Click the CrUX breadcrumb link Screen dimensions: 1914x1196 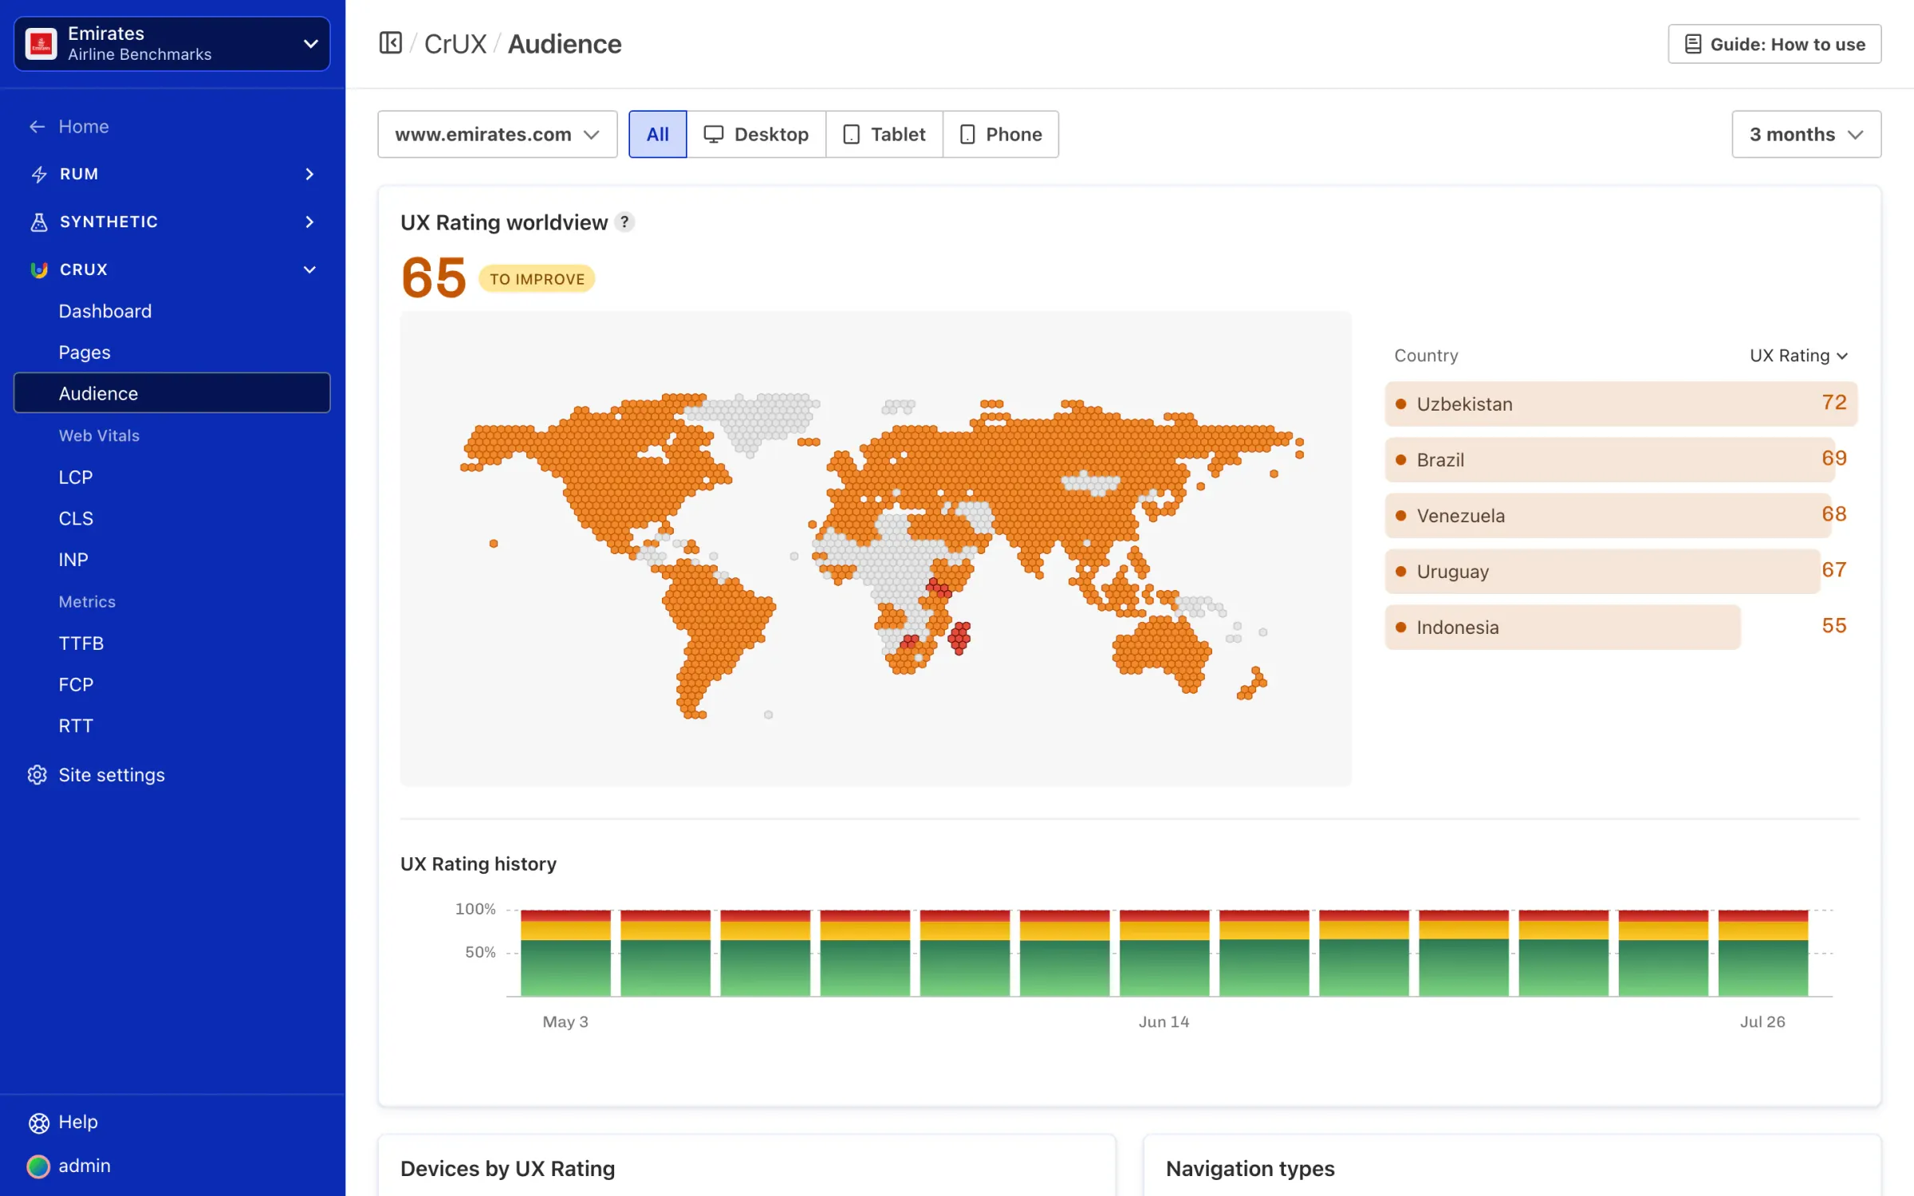click(x=455, y=44)
